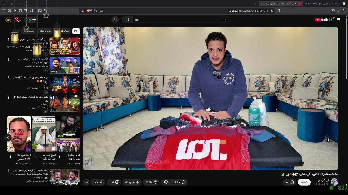This screenshot has height=195, width=348.
Task: Open the 2:18:37 duration video thumbnail
Action: pyautogui.click(x=65, y=177)
